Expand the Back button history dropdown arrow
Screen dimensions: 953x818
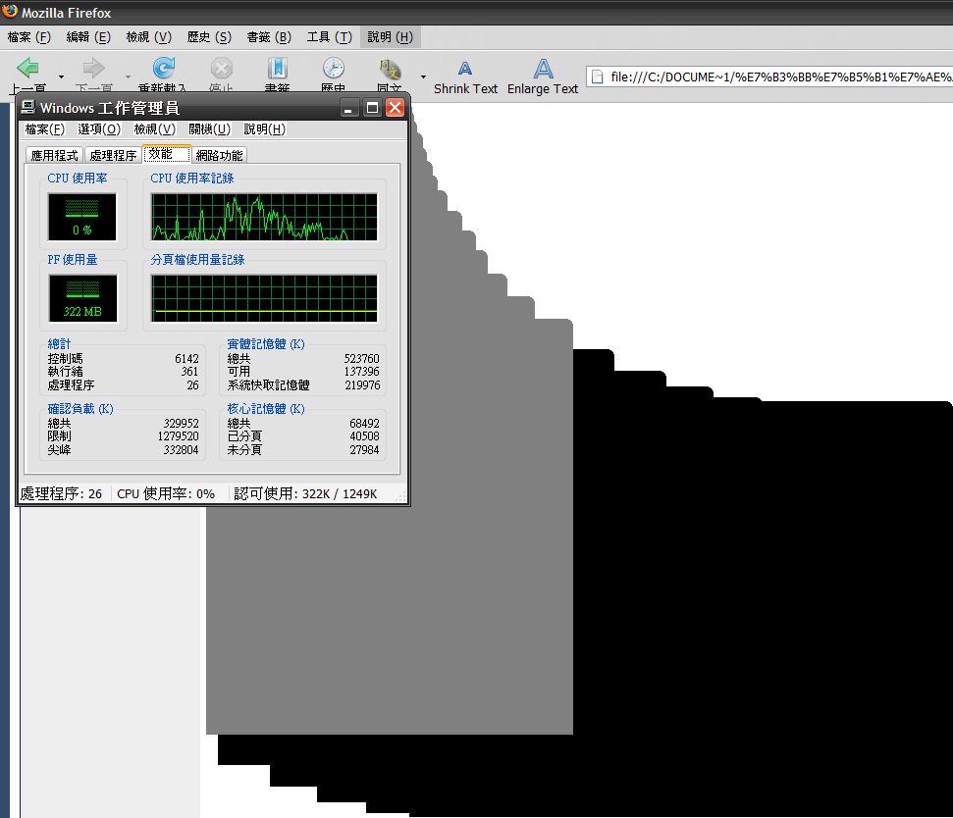tap(61, 77)
